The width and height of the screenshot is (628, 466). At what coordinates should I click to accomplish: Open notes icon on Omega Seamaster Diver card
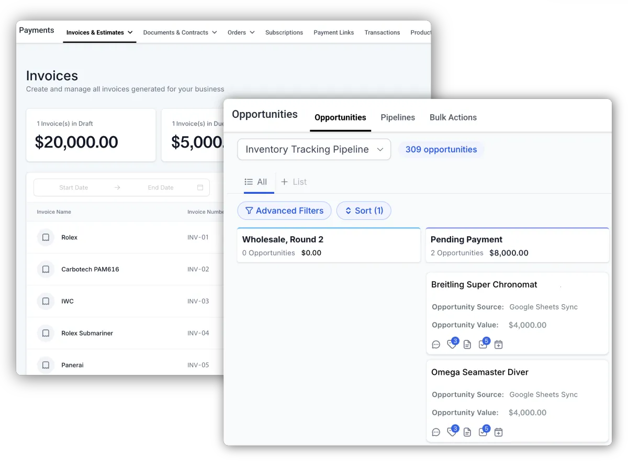(x=467, y=432)
